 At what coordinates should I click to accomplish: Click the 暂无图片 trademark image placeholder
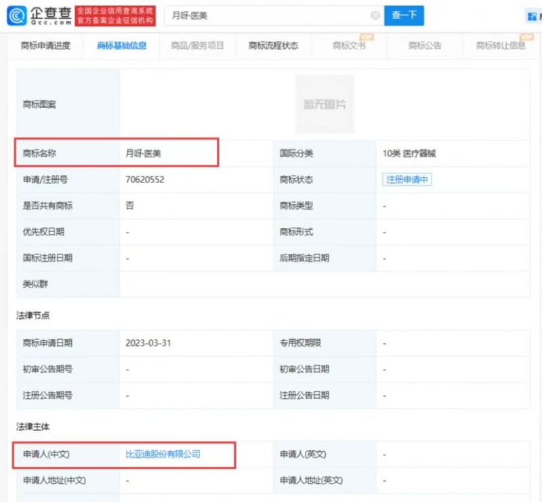click(325, 104)
